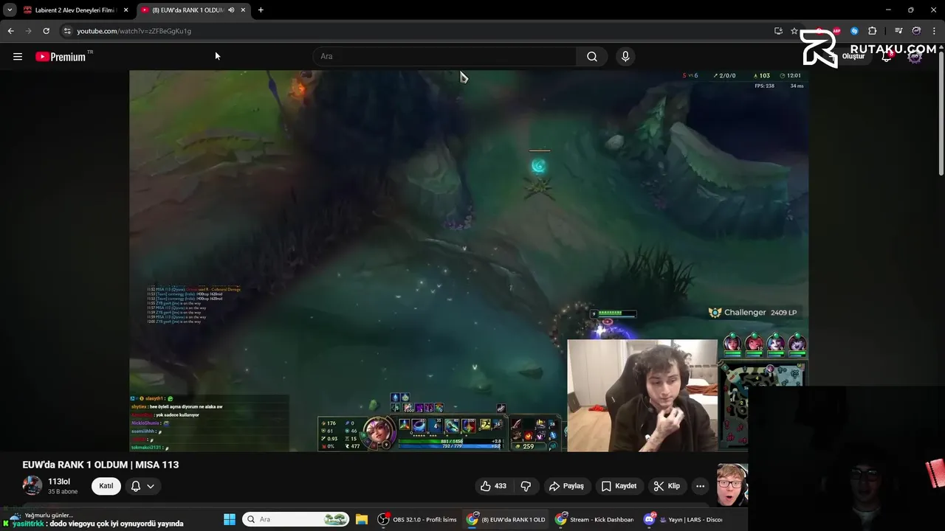
Task: Open the Chrome profile avatar
Action: point(916,31)
